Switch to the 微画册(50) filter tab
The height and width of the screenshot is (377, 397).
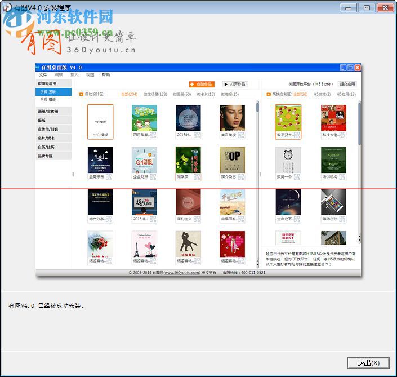pos(182,94)
